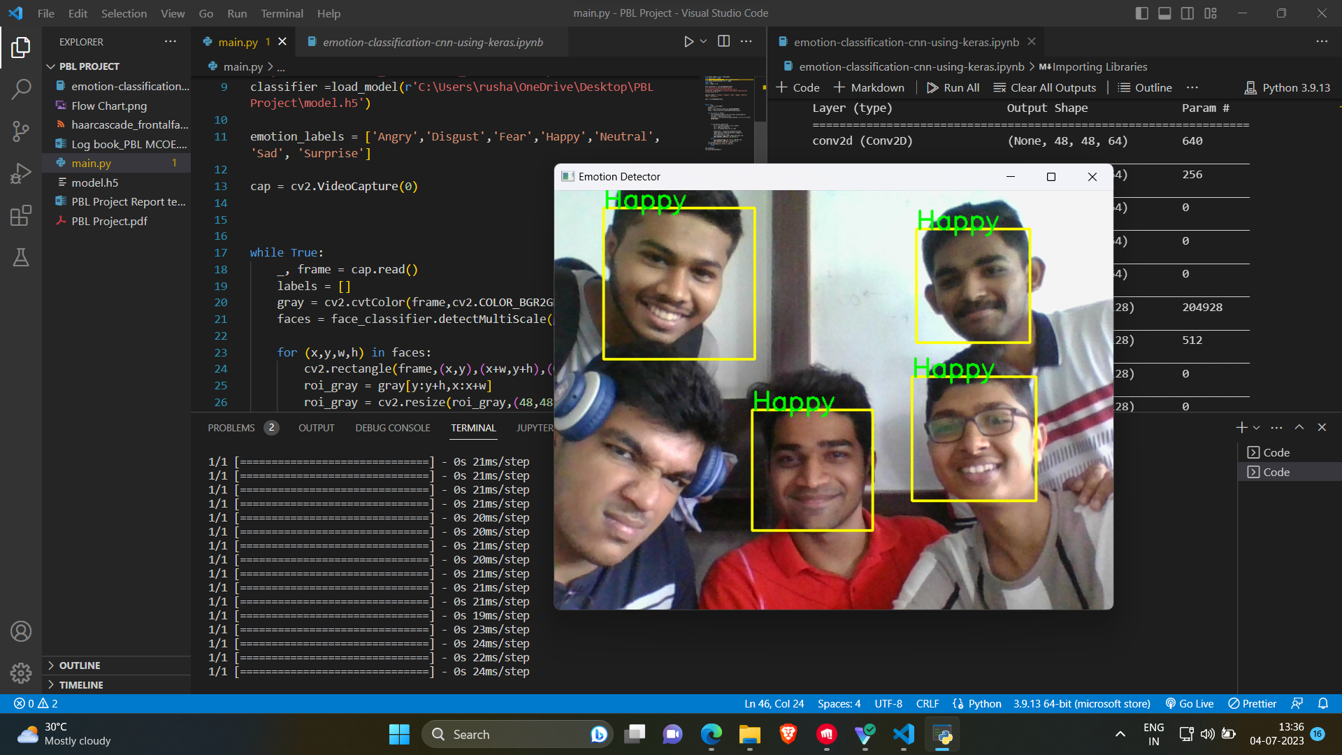The image size is (1342, 755).
Task: Split the editor right
Action: 724,42
